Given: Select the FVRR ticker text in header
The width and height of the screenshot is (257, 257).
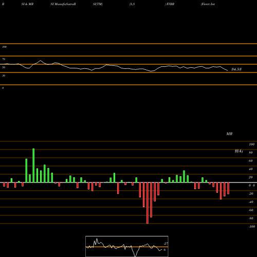Looking at the screenshot, I should coord(170,4).
